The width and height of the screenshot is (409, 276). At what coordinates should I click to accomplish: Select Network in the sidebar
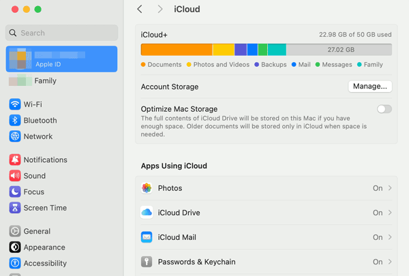point(38,136)
